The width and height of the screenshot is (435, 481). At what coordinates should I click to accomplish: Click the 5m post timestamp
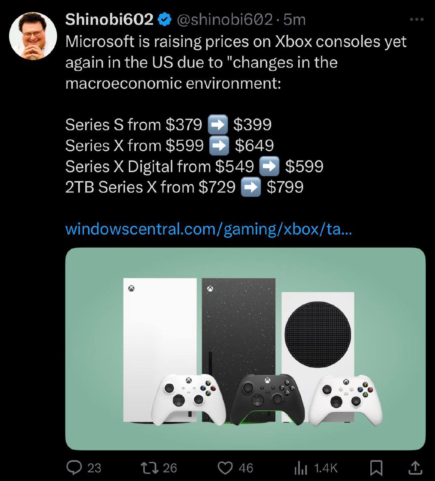[295, 20]
